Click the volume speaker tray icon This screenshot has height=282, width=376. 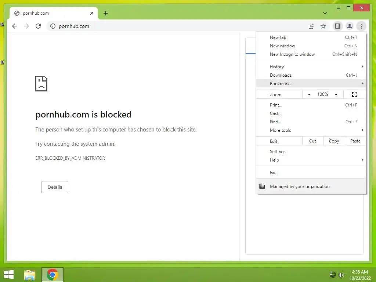341,275
